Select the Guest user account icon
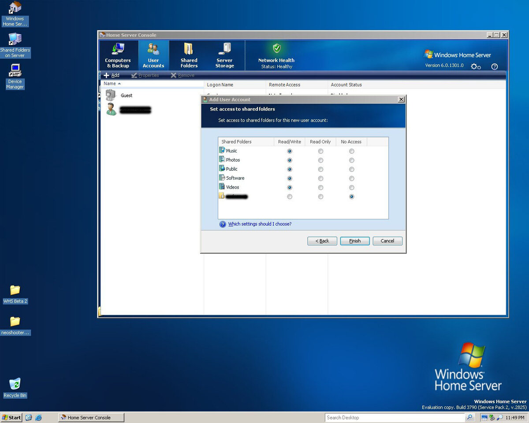Screen dimensions: 529x423 [x=111, y=95]
